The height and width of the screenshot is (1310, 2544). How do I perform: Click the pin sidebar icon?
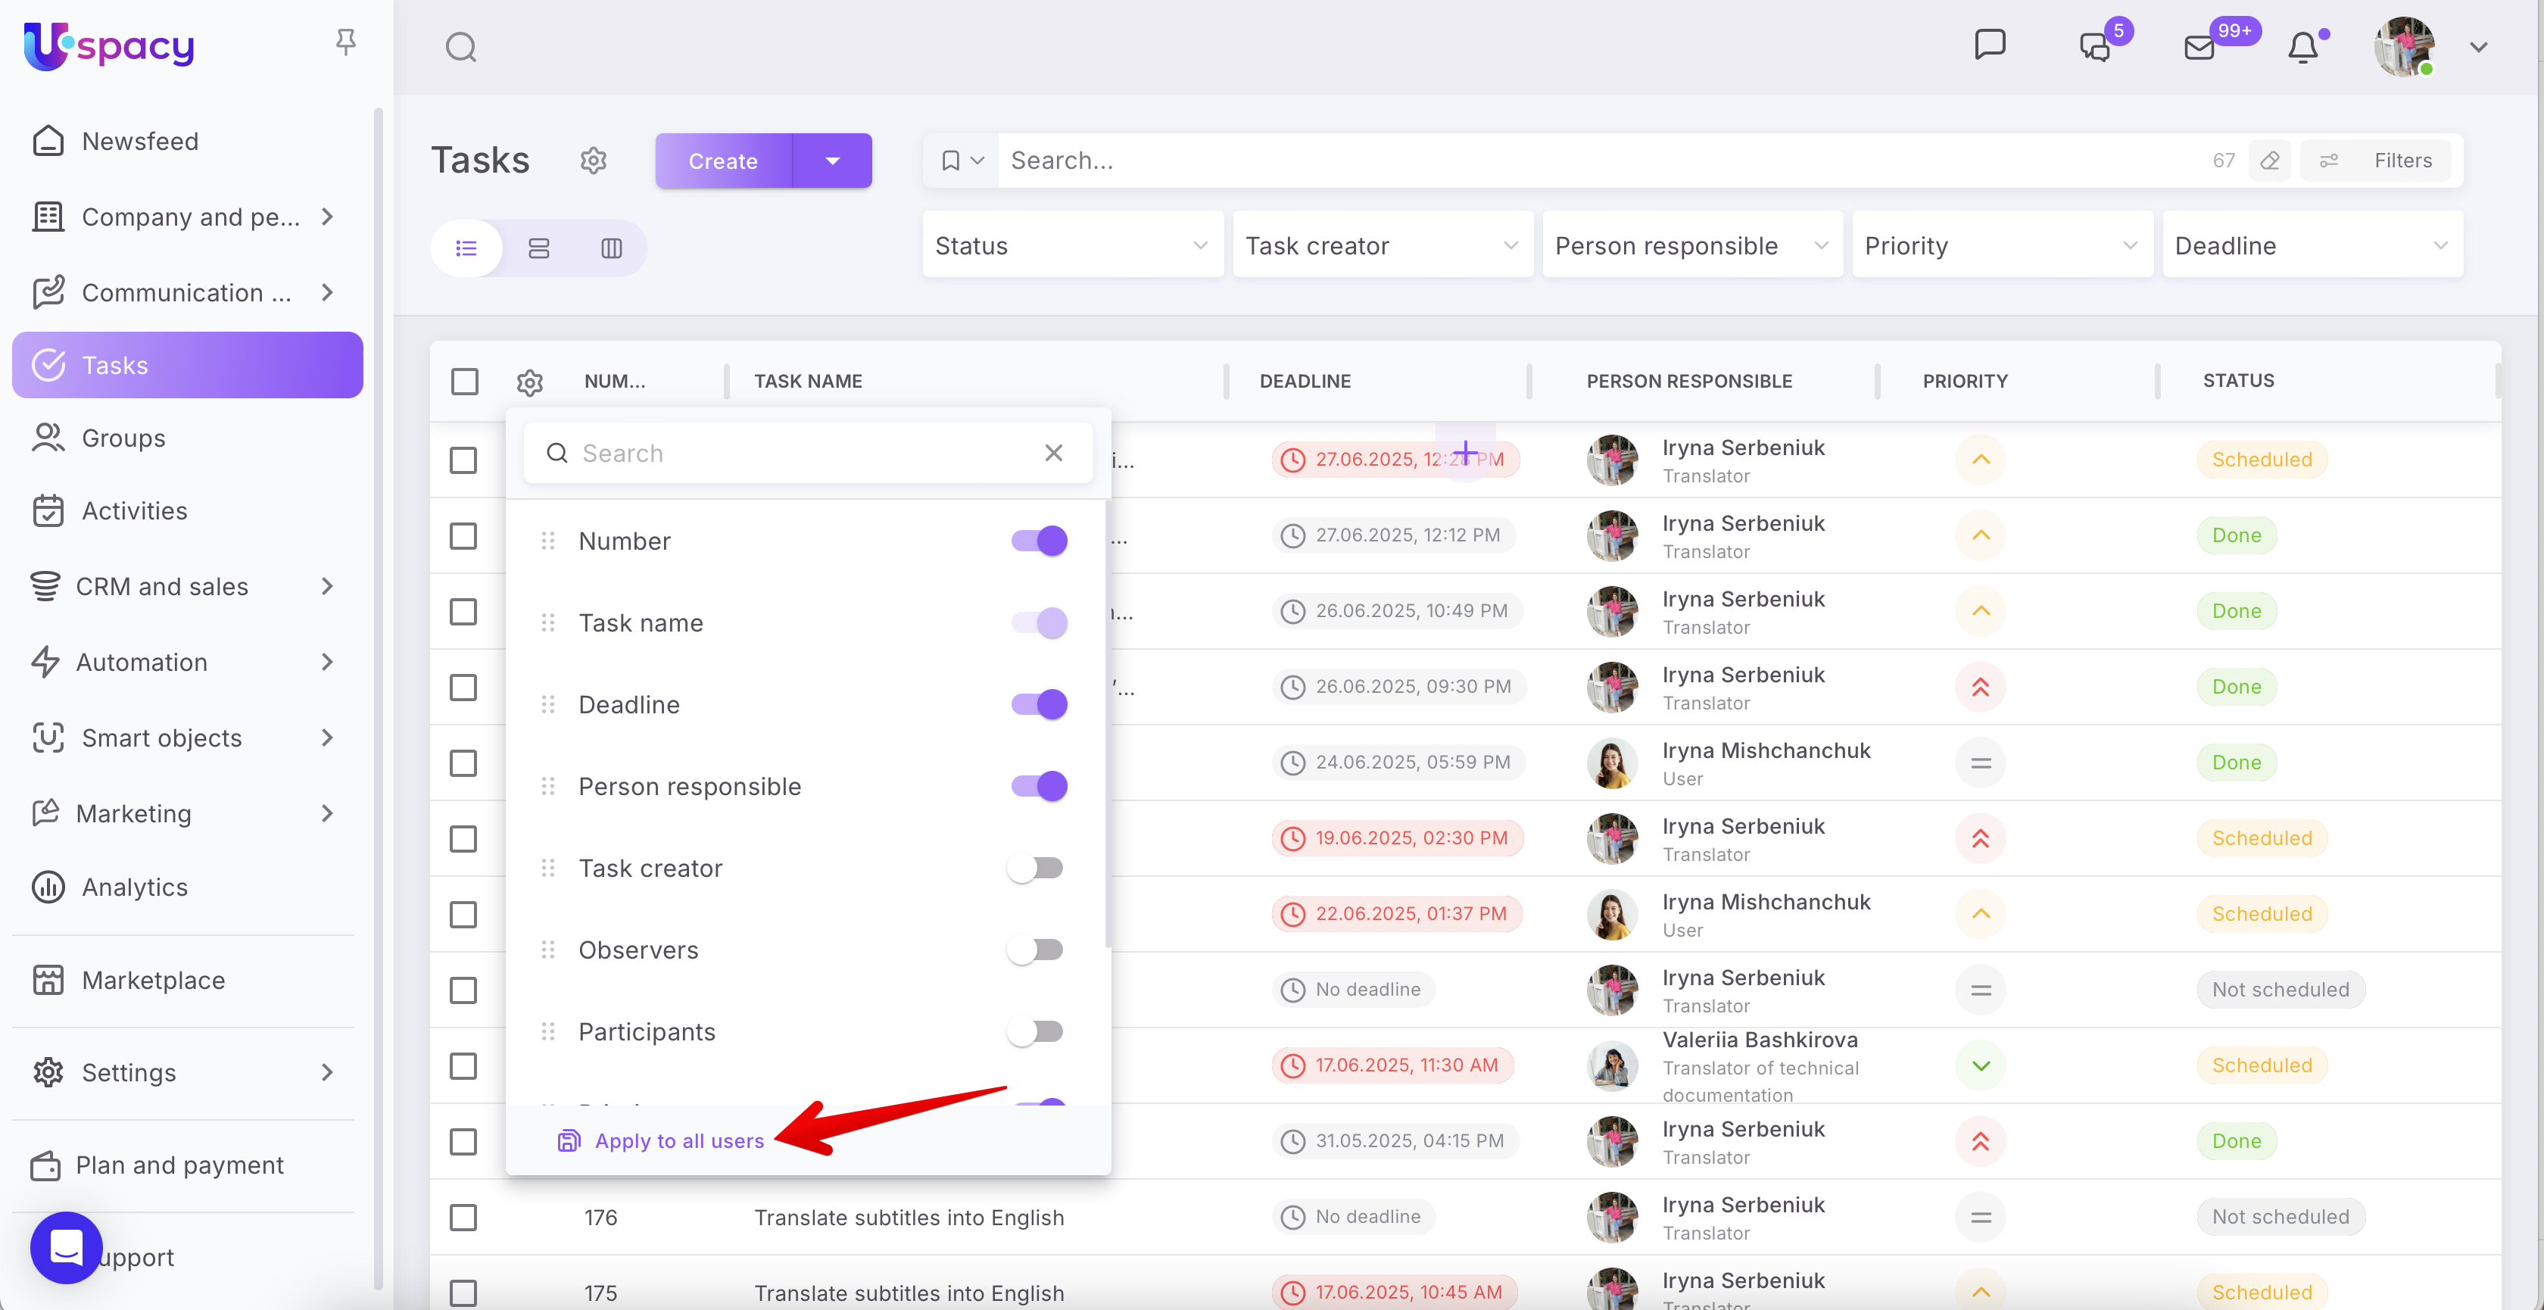tap(346, 42)
